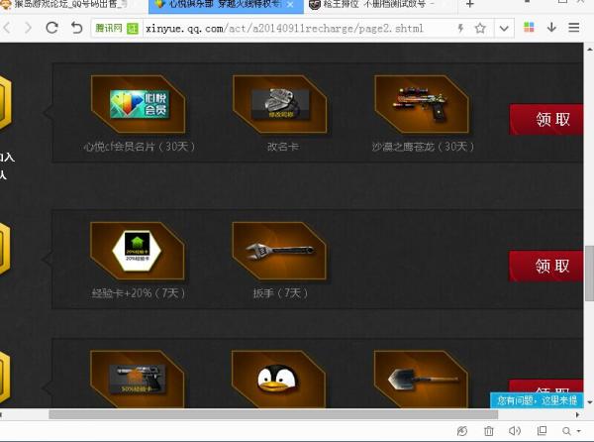The image size is (594, 442).
Task: Click the second row 领取 button
Action: 545,267
